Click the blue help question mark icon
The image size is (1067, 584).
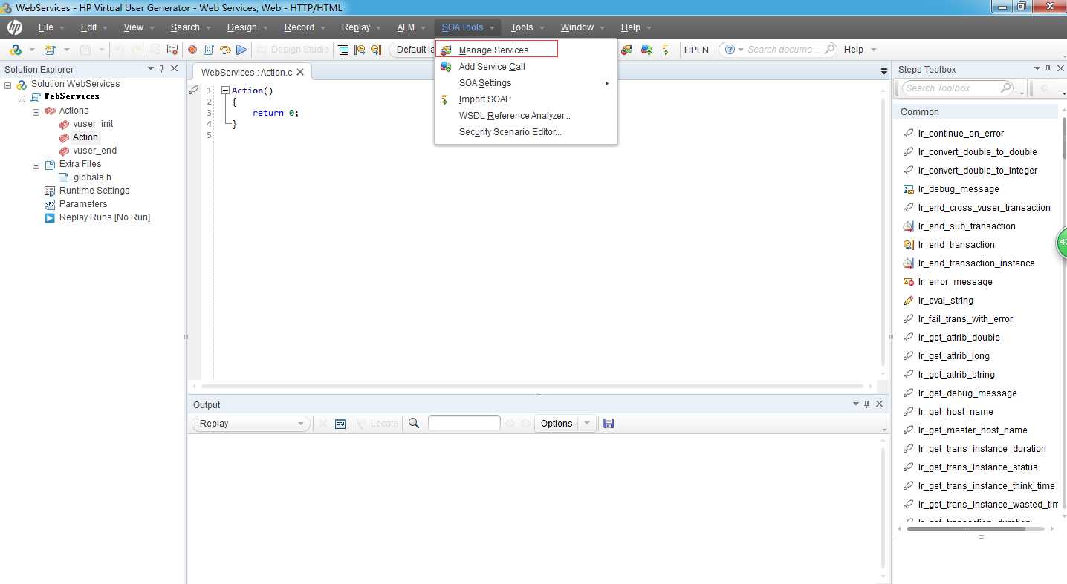[730, 50]
